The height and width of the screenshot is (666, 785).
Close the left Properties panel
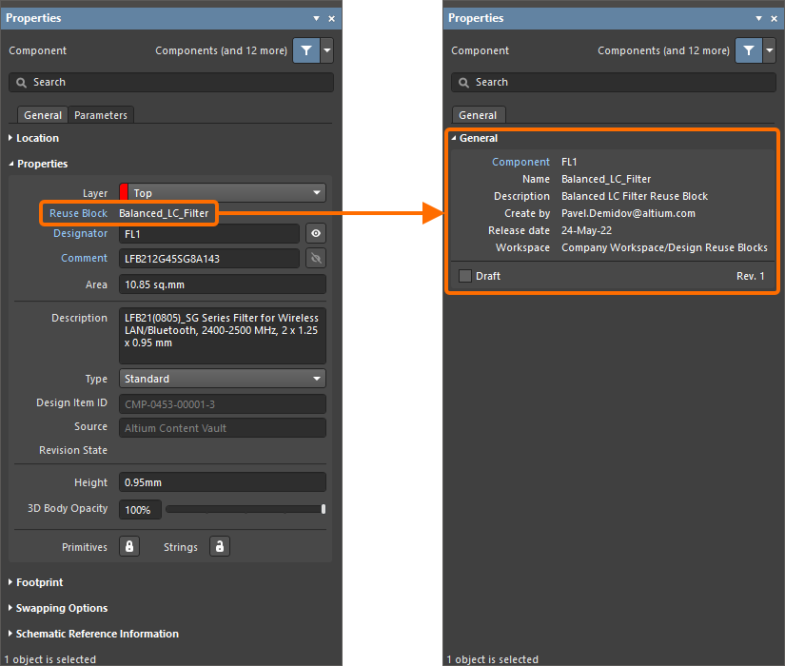(332, 18)
